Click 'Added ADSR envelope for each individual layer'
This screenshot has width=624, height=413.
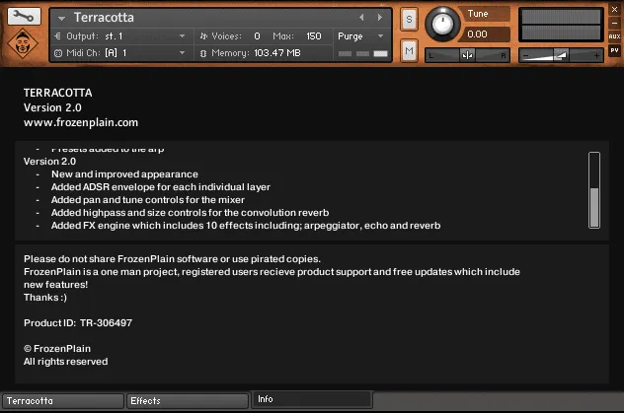coord(161,186)
